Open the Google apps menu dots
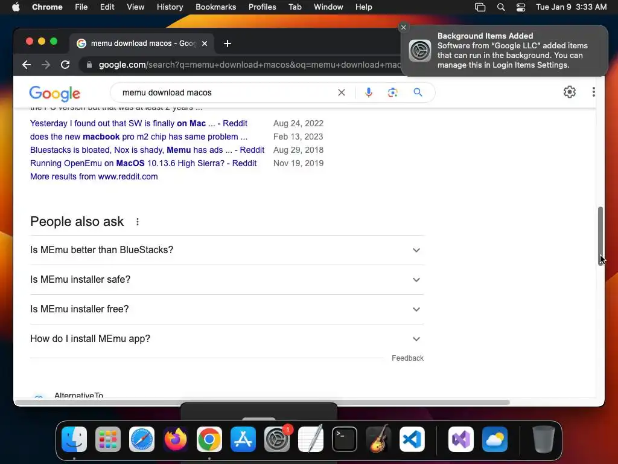The width and height of the screenshot is (618, 464). coord(594,92)
